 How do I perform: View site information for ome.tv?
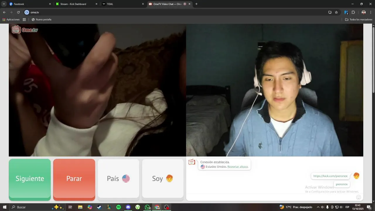(27, 12)
